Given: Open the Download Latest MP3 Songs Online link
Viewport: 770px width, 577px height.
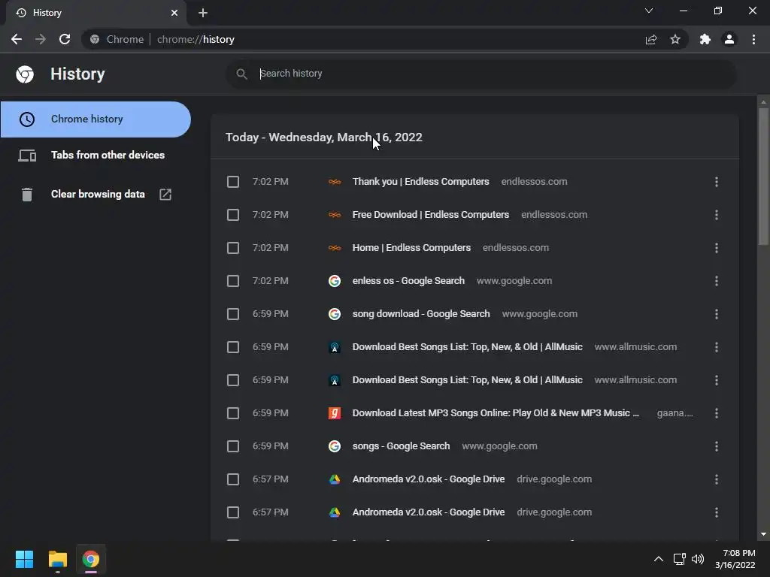Looking at the screenshot, I should [496, 412].
